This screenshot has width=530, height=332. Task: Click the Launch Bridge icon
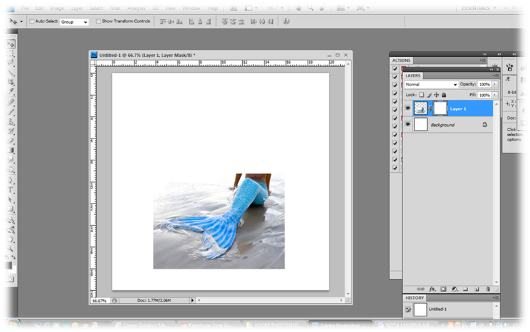coord(233,7)
